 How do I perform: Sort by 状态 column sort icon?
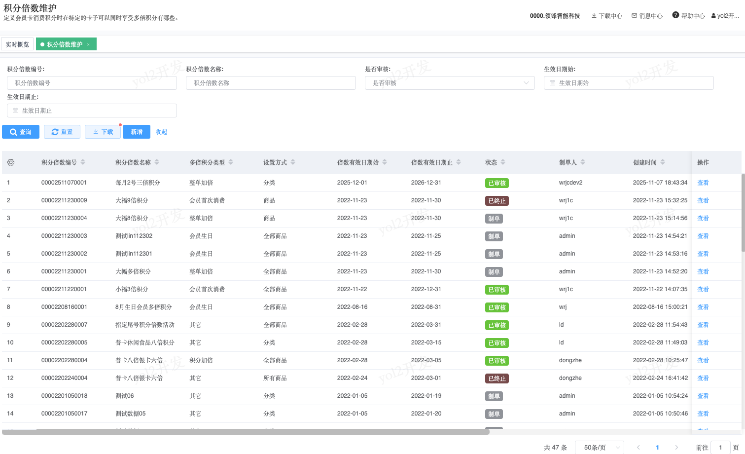tap(503, 162)
